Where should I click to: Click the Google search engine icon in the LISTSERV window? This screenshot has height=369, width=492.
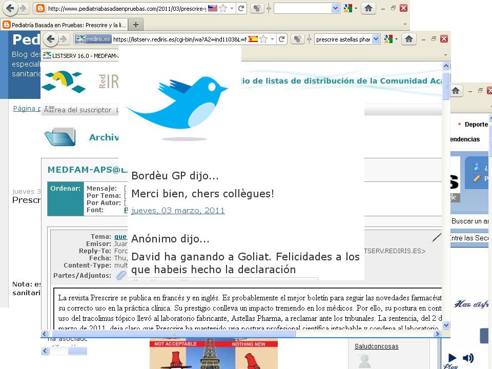[x=388, y=39]
